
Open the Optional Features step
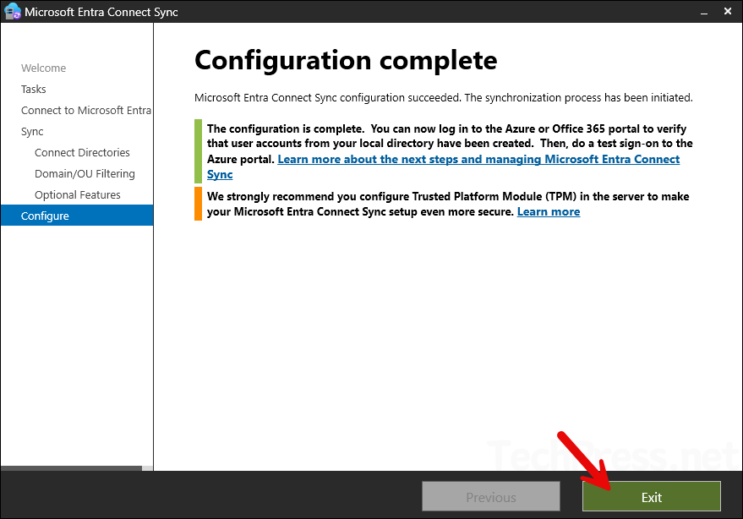77,194
